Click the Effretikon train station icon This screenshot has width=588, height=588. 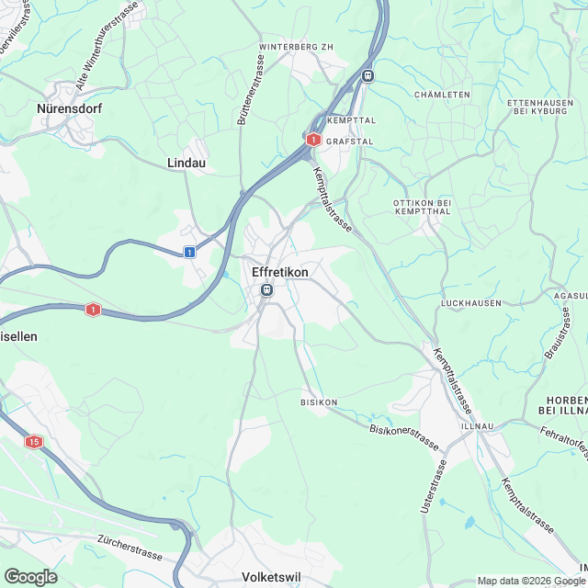point(266,290)
